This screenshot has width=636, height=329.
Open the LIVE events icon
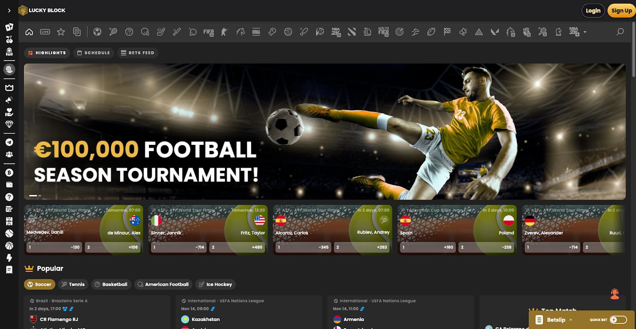pos(45,32)
